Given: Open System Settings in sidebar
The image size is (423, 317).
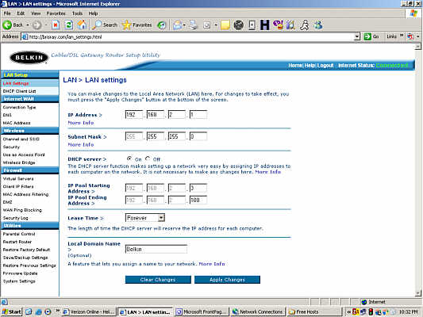Looking at the screenshot, I should [x=19, y=281].
